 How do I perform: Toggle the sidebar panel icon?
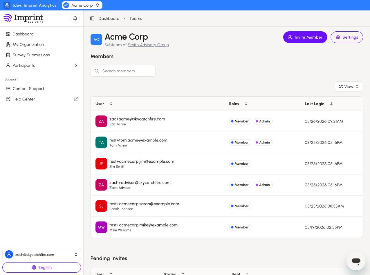point(92,19)
